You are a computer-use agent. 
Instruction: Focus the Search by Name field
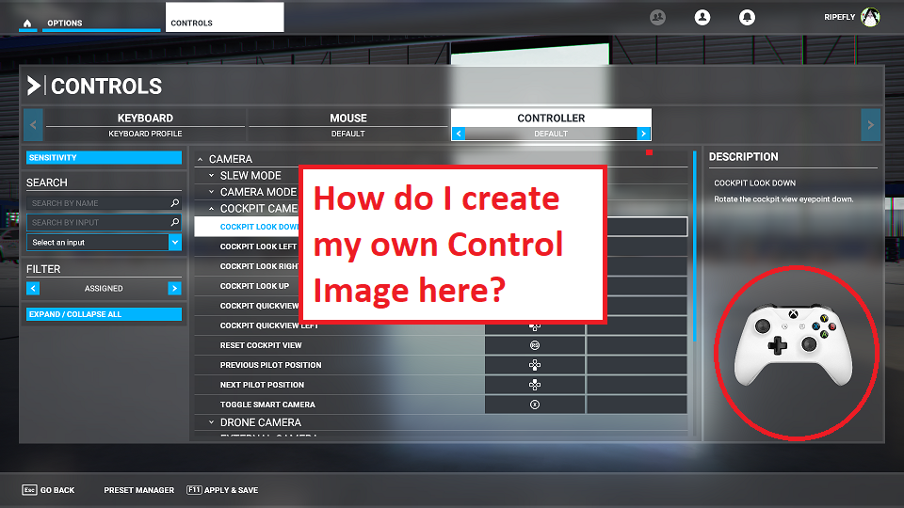pyautogui.click(x=104, y=203)
